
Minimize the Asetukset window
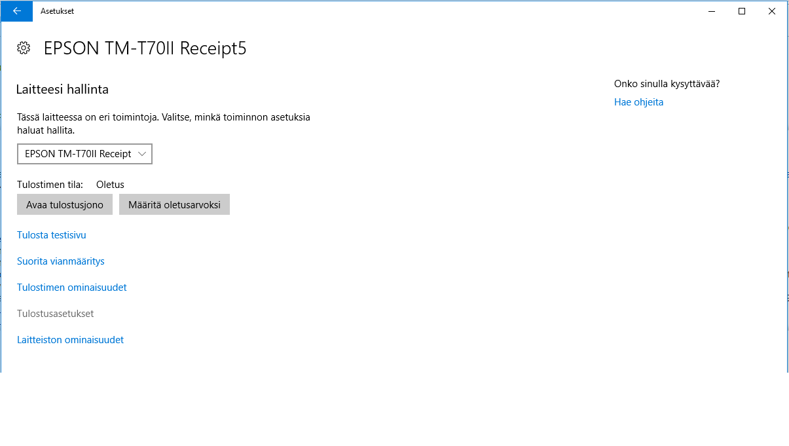coord(712,11)
